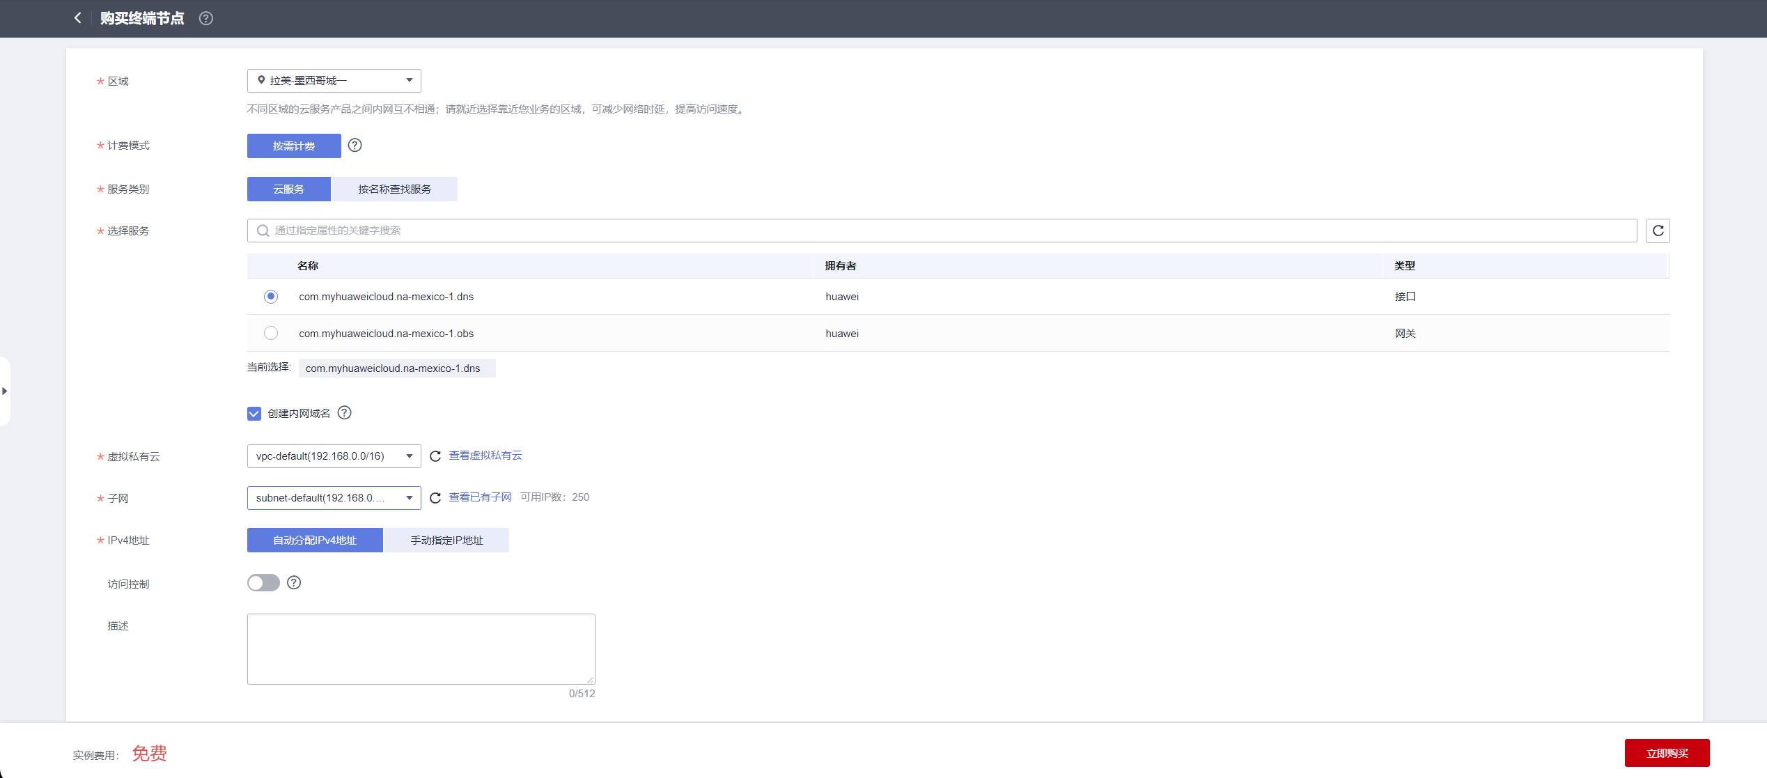Open the 区域 dropdown 拉美-墨西哥城一
Image resolution: width=1767 pixels, height=778 pixels.
pos(334,81)
